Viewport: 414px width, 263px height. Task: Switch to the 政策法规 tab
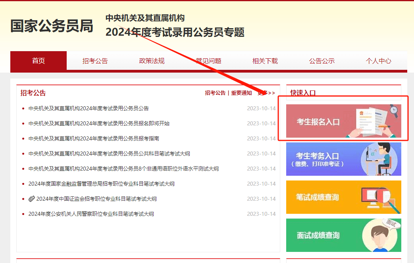(x=152, y=60)
